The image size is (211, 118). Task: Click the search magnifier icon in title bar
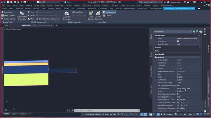pos(165,2)
